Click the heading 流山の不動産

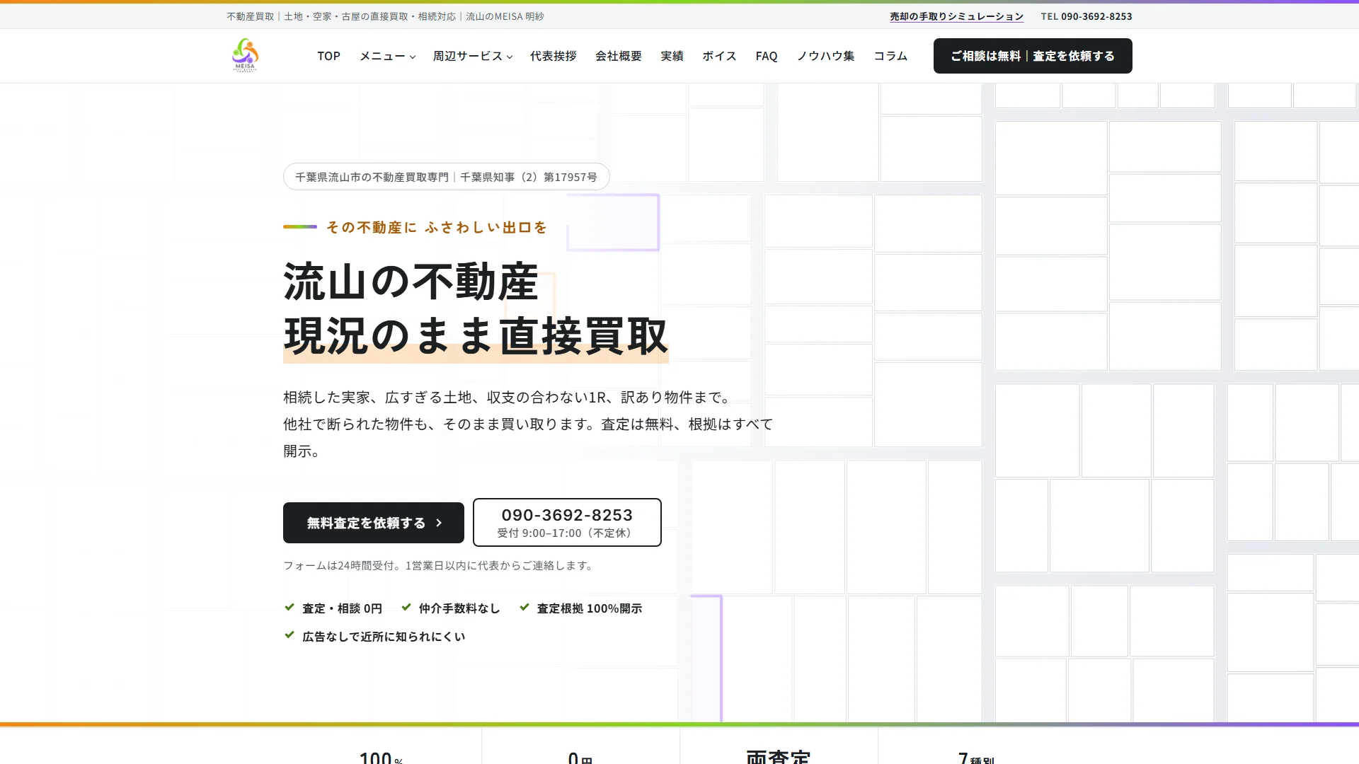point(411,282)
